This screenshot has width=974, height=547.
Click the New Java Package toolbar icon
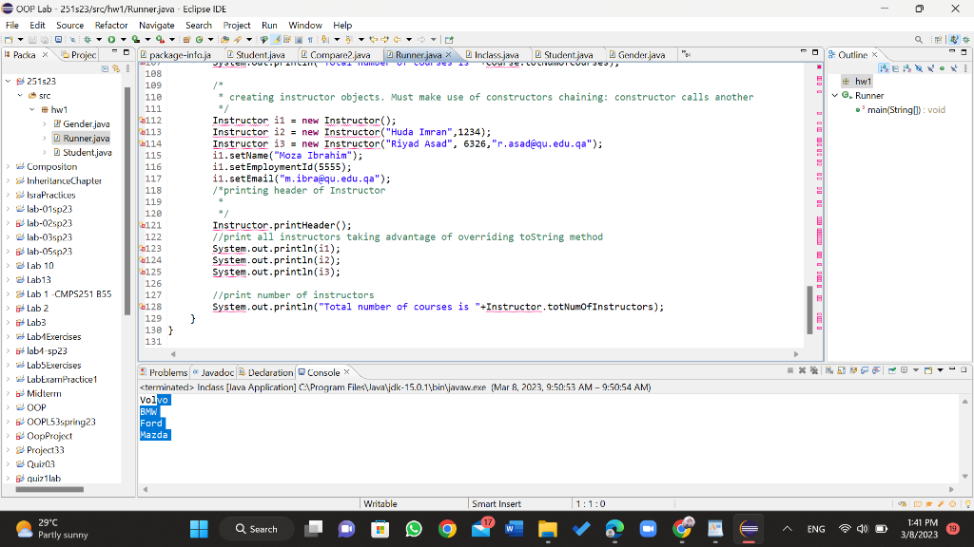tap(186, 40)
